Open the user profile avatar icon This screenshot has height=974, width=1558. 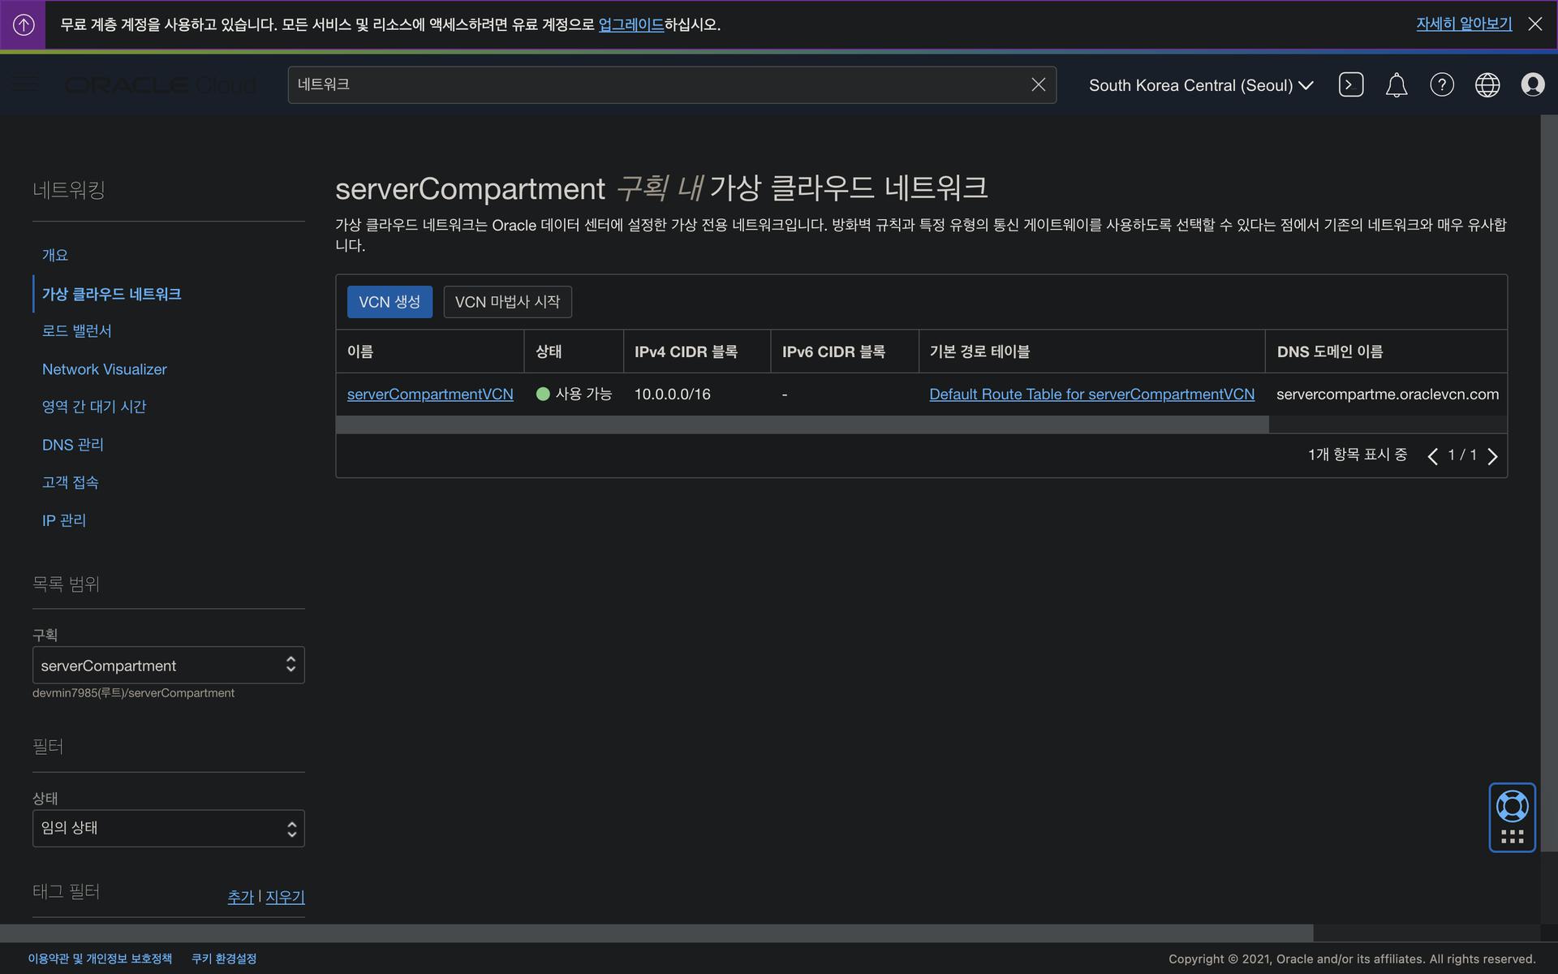[x=1532, y=84]
